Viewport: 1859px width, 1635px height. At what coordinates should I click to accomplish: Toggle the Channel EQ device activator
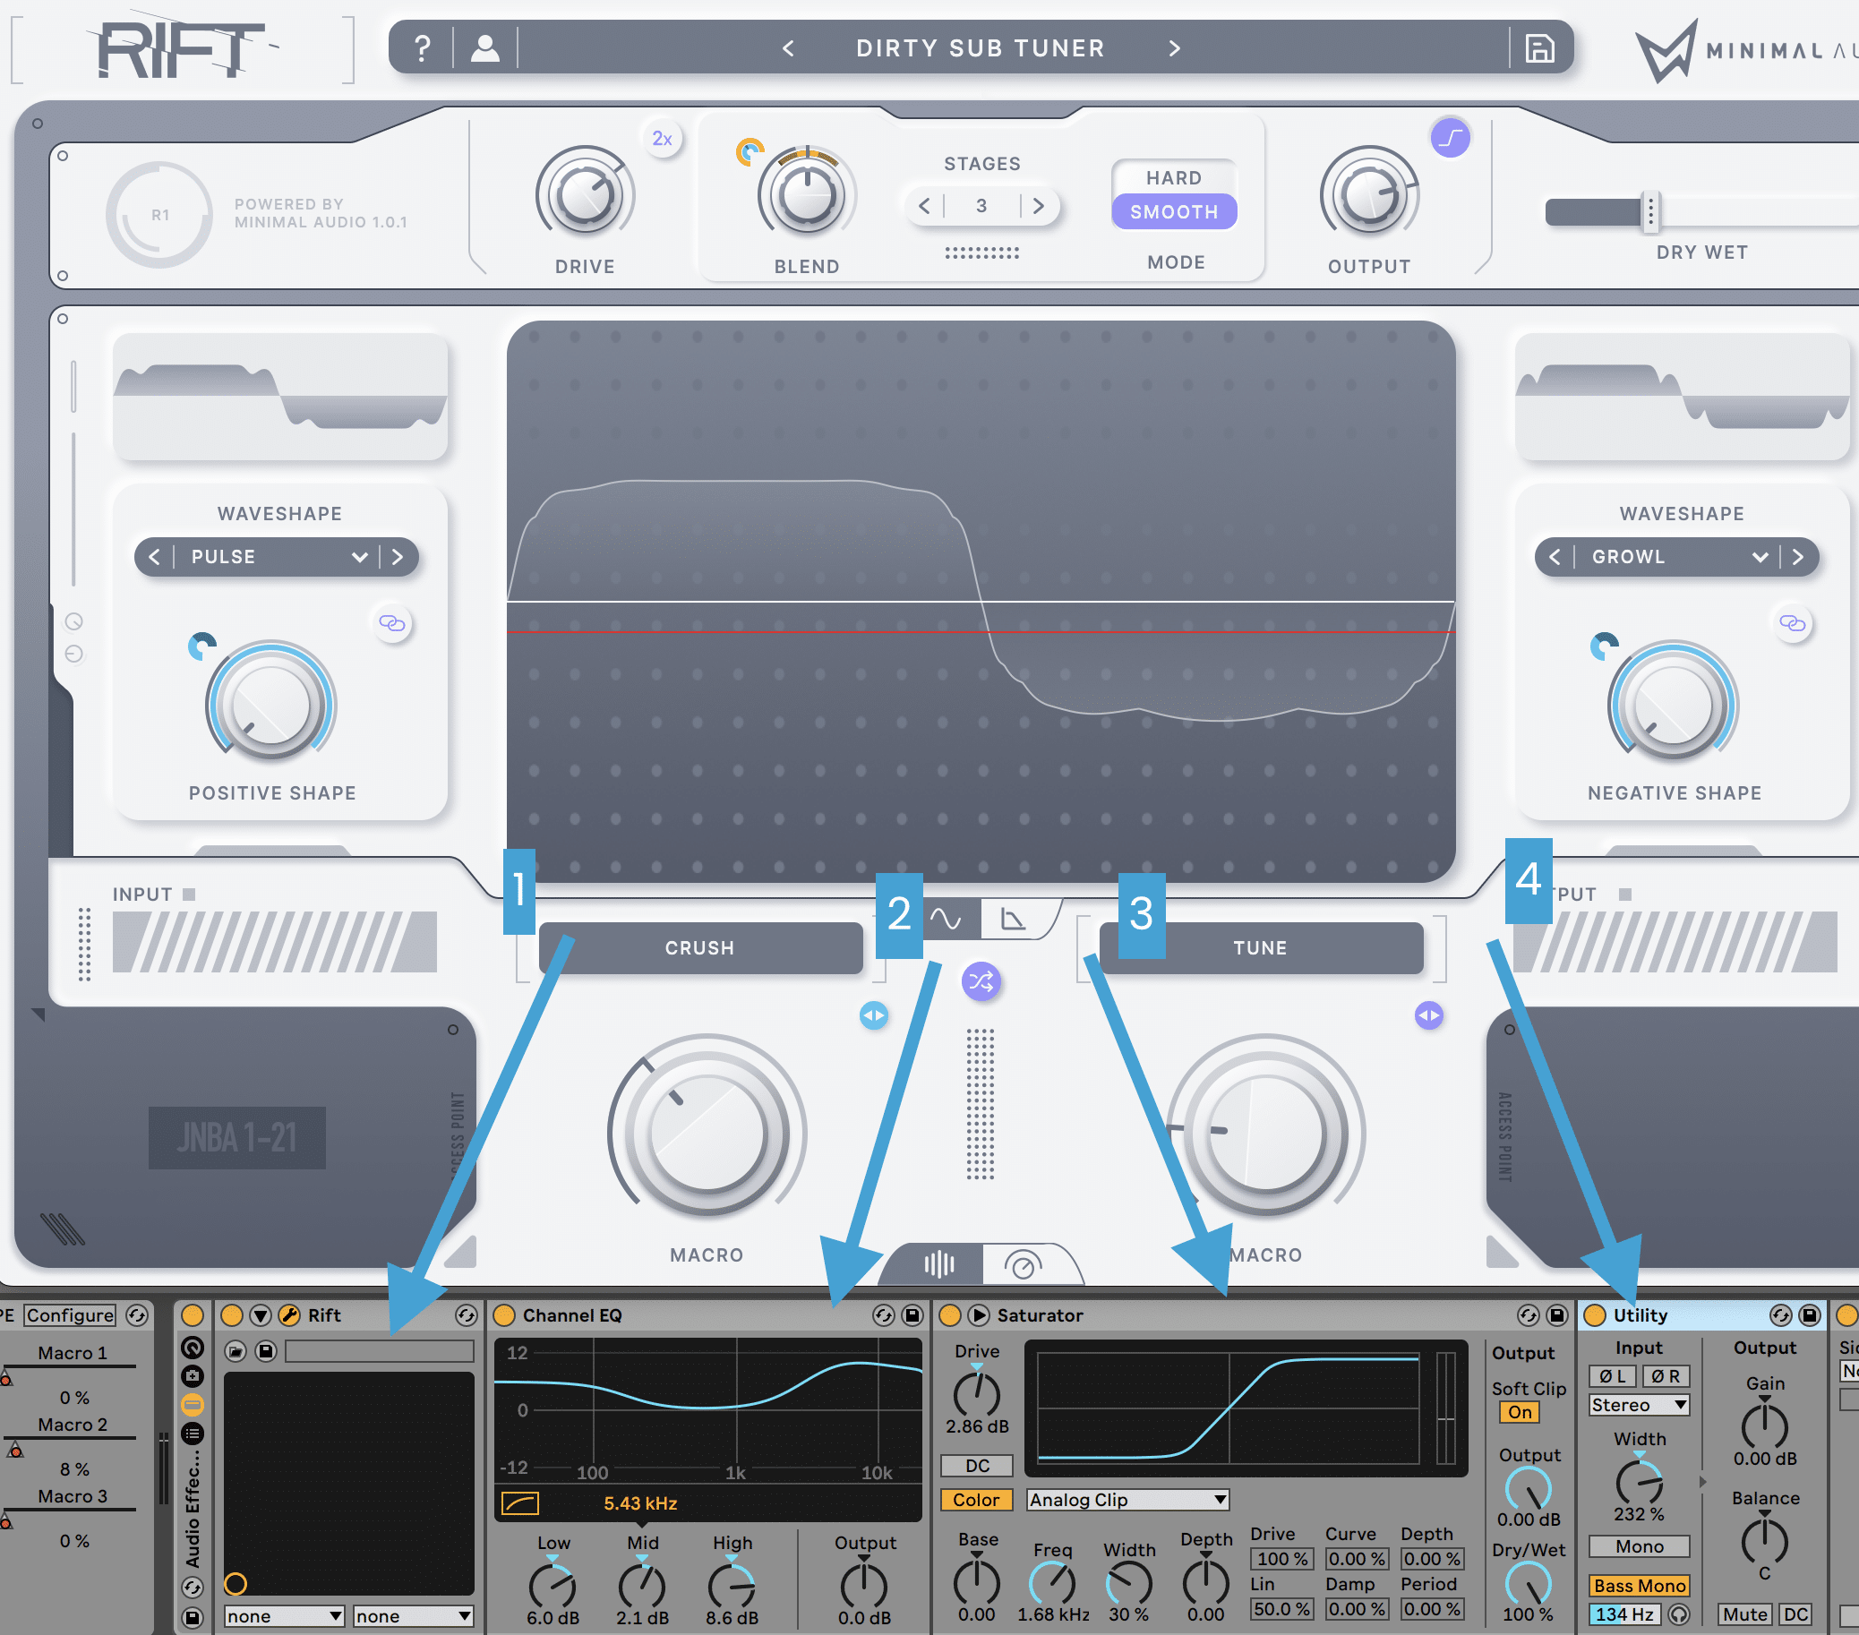pos(504,1315)
